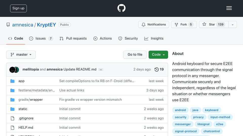Open the master branch dropdown

point(21,55)
